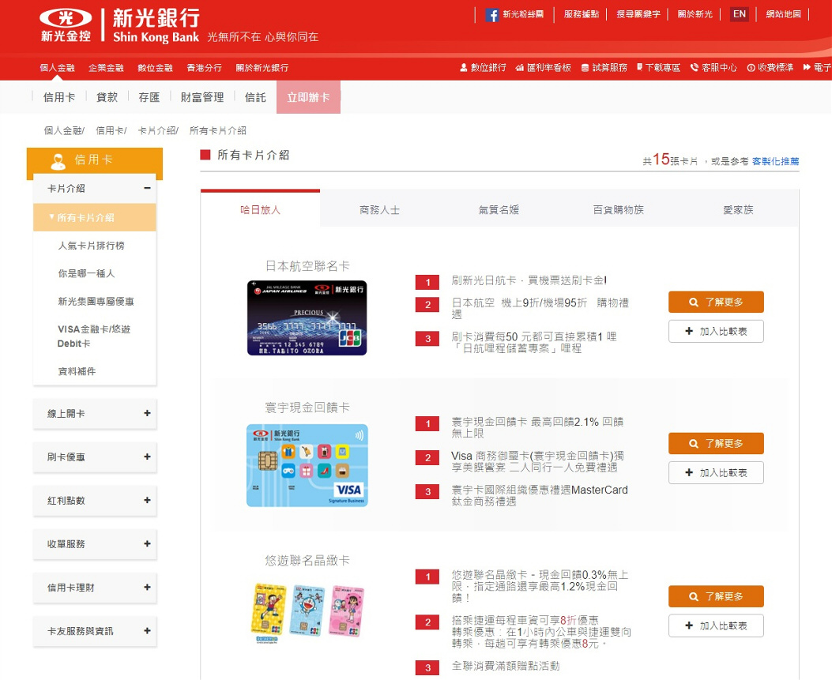Expand the 線上開卡 sidebar section
The image size is (832, 680).
click(x=147, y=413)
